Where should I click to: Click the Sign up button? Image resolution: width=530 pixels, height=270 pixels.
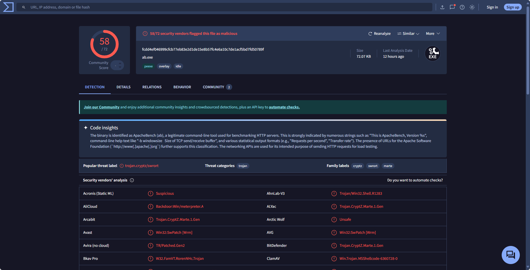pos(513,7)
